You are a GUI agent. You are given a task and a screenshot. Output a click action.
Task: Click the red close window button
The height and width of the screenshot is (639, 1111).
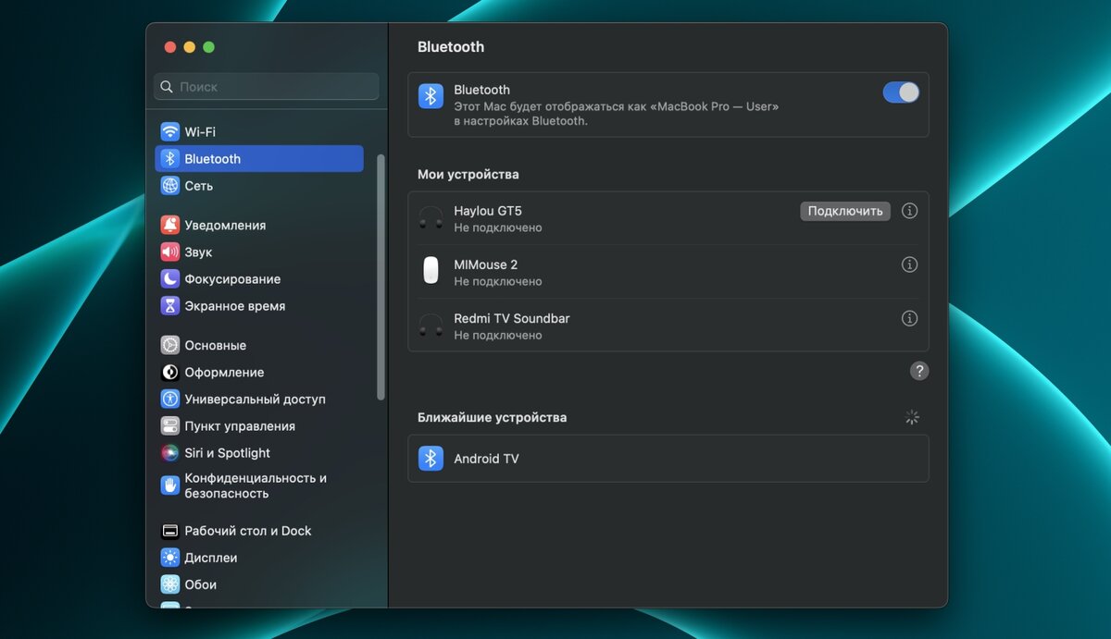170,47
